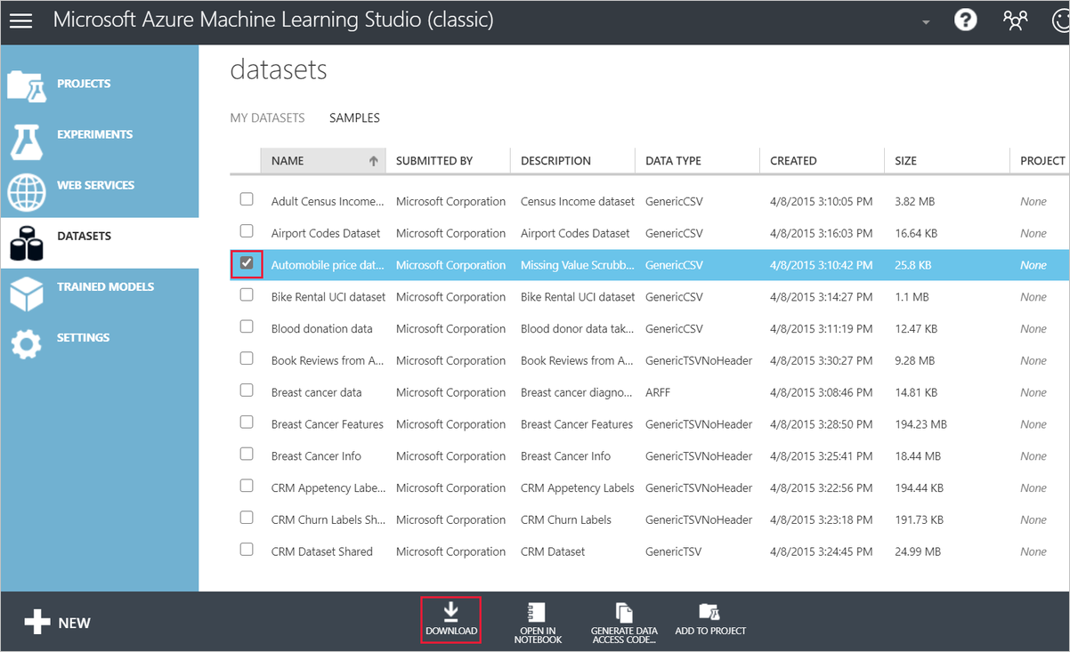Click the 4/8/2015 3:30:27 PM cell
The image size is (1070, 652).
(x=821, y=360)
